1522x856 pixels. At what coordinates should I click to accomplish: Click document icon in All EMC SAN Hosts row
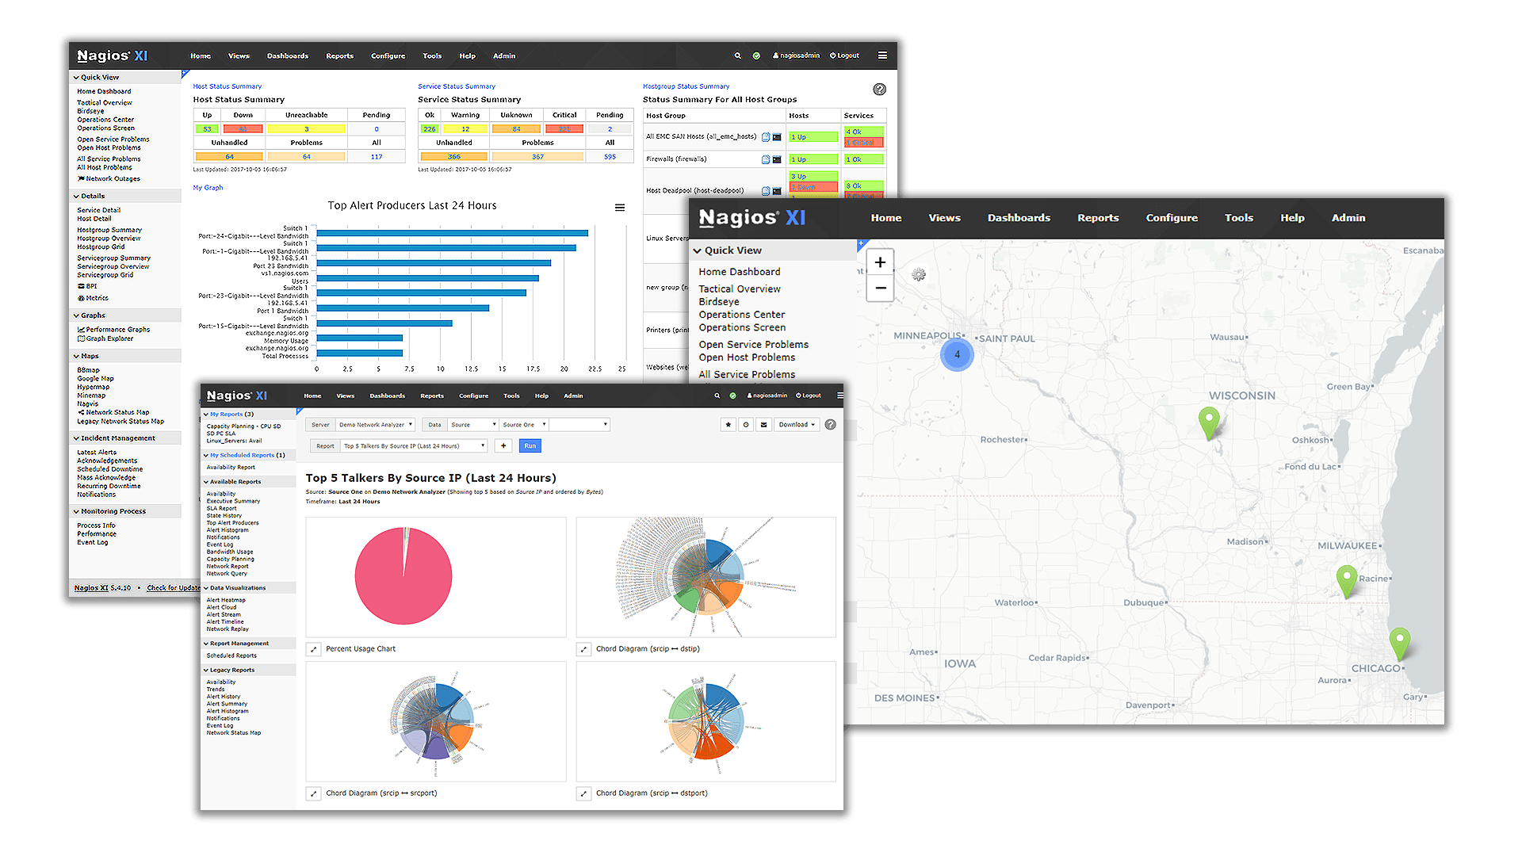click(766, 137)
